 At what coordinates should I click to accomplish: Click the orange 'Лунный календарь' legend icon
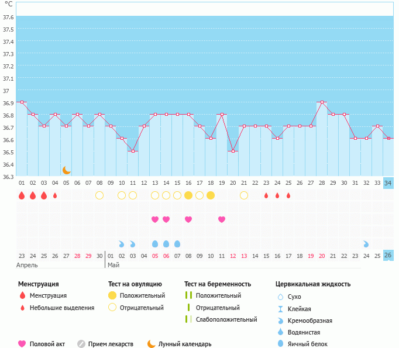pos(152,344)
